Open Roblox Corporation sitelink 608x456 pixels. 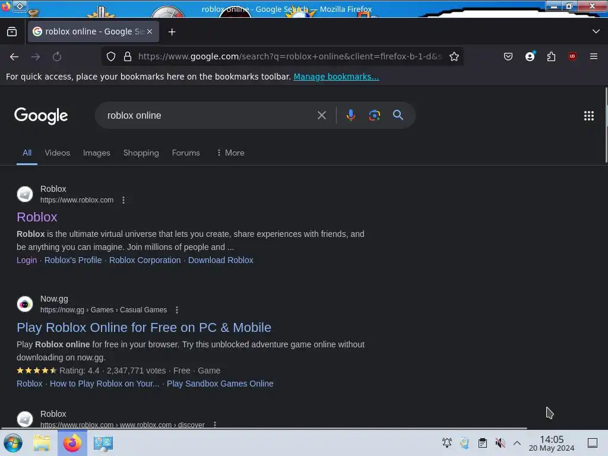(x=145, y=260)
